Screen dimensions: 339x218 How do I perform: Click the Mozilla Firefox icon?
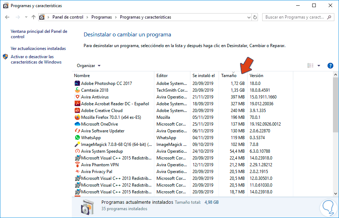click(77, 117)
